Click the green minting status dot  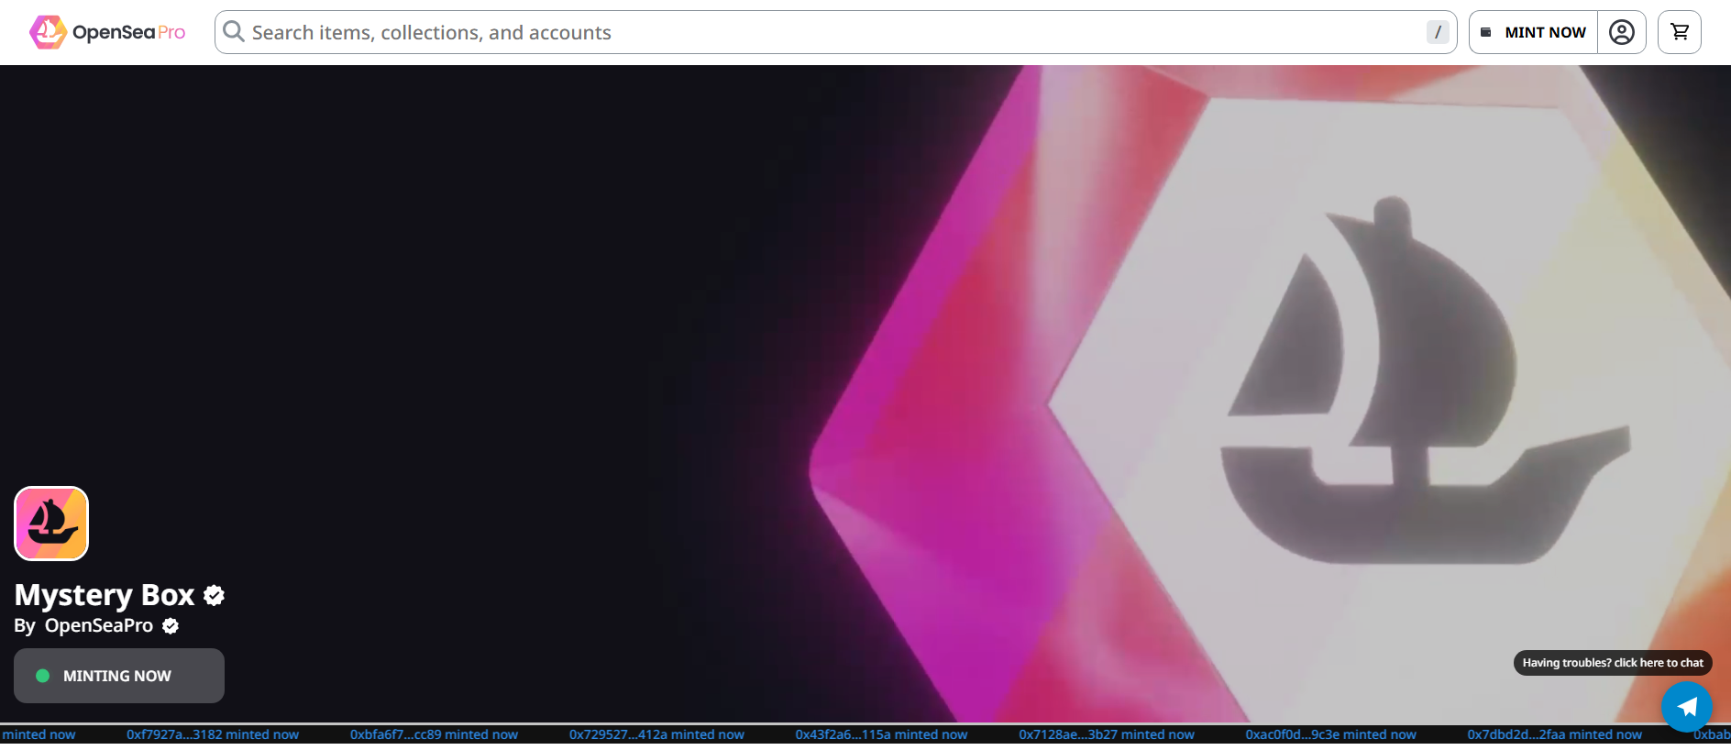click(42, 676)
